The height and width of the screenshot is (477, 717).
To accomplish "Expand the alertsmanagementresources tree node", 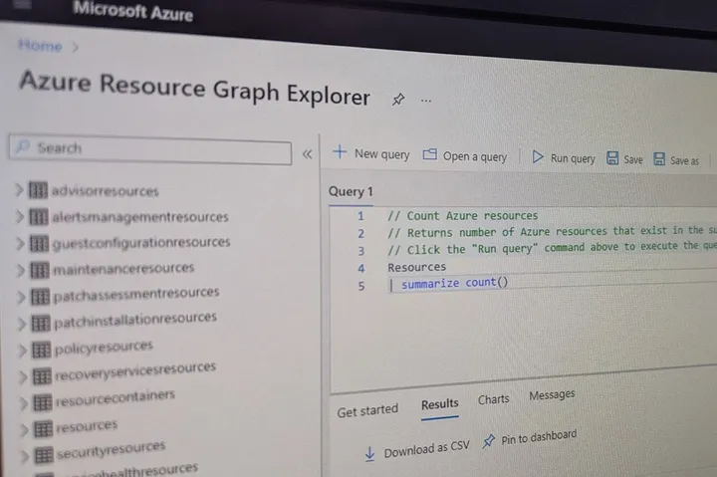I will (x=20, y=216).
